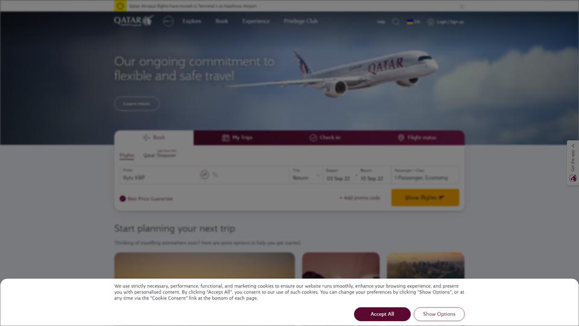The image size is (579, 326).
Task: Open the search magnifier icon
Action: pyautogui.click(x=396, y=22)
